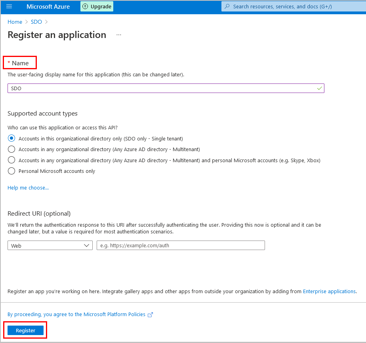
Task: Focus the Search resources, services, and docs box
Action: click(294, 7)
